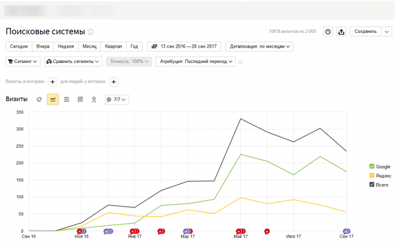The image size is (395, 247).
Task: Open the date range 13 сен 2016 — 28 сен 2017
Action: 184,47
